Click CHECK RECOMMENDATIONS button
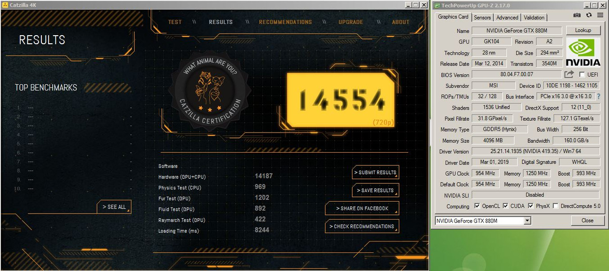 [x=362, y=226]
